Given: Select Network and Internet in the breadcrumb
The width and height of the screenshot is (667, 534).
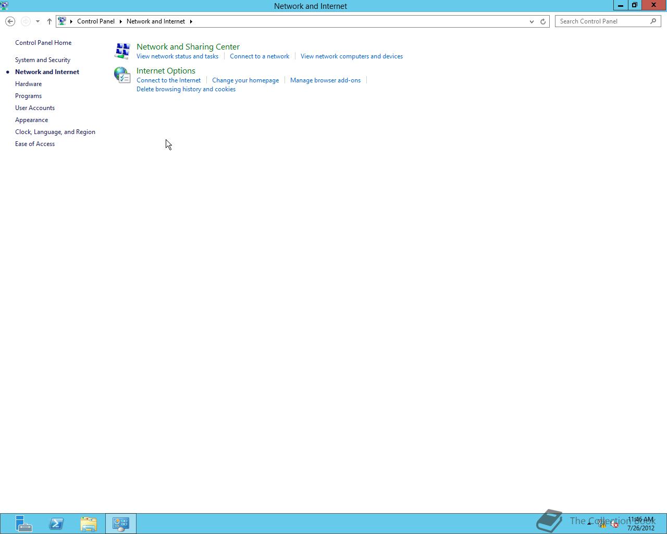Looking at the screenshot, I should (156, 21).
